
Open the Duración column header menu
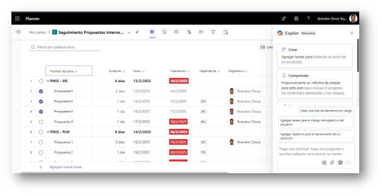pos(117,71)
